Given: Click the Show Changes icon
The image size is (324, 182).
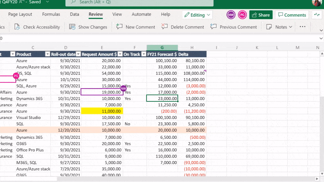Looking at the screenshot, I should click(72, 27).
